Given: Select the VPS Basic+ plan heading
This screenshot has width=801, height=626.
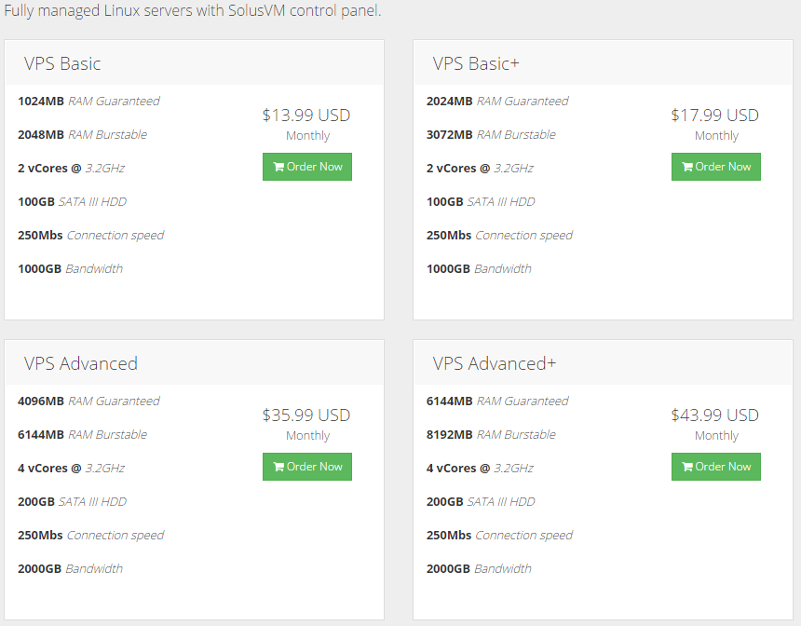Looking at the screenshot, I should click(x=476, y=64).
